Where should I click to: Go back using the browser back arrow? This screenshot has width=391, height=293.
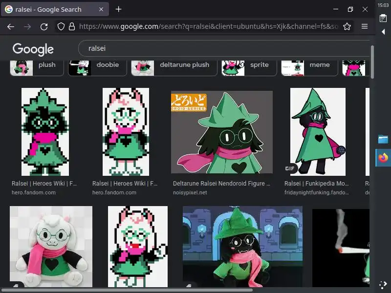11,27
